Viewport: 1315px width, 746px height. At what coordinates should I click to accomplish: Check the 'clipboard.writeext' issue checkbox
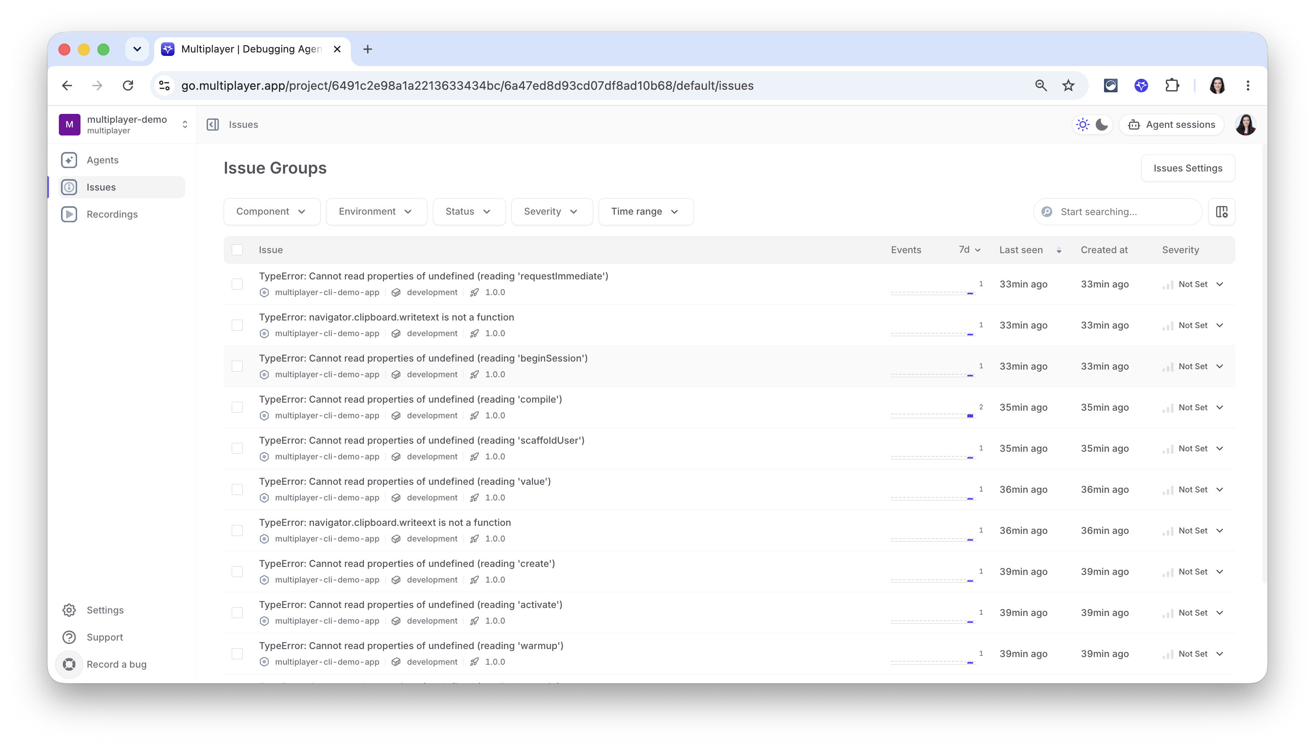tap(237, 530)
